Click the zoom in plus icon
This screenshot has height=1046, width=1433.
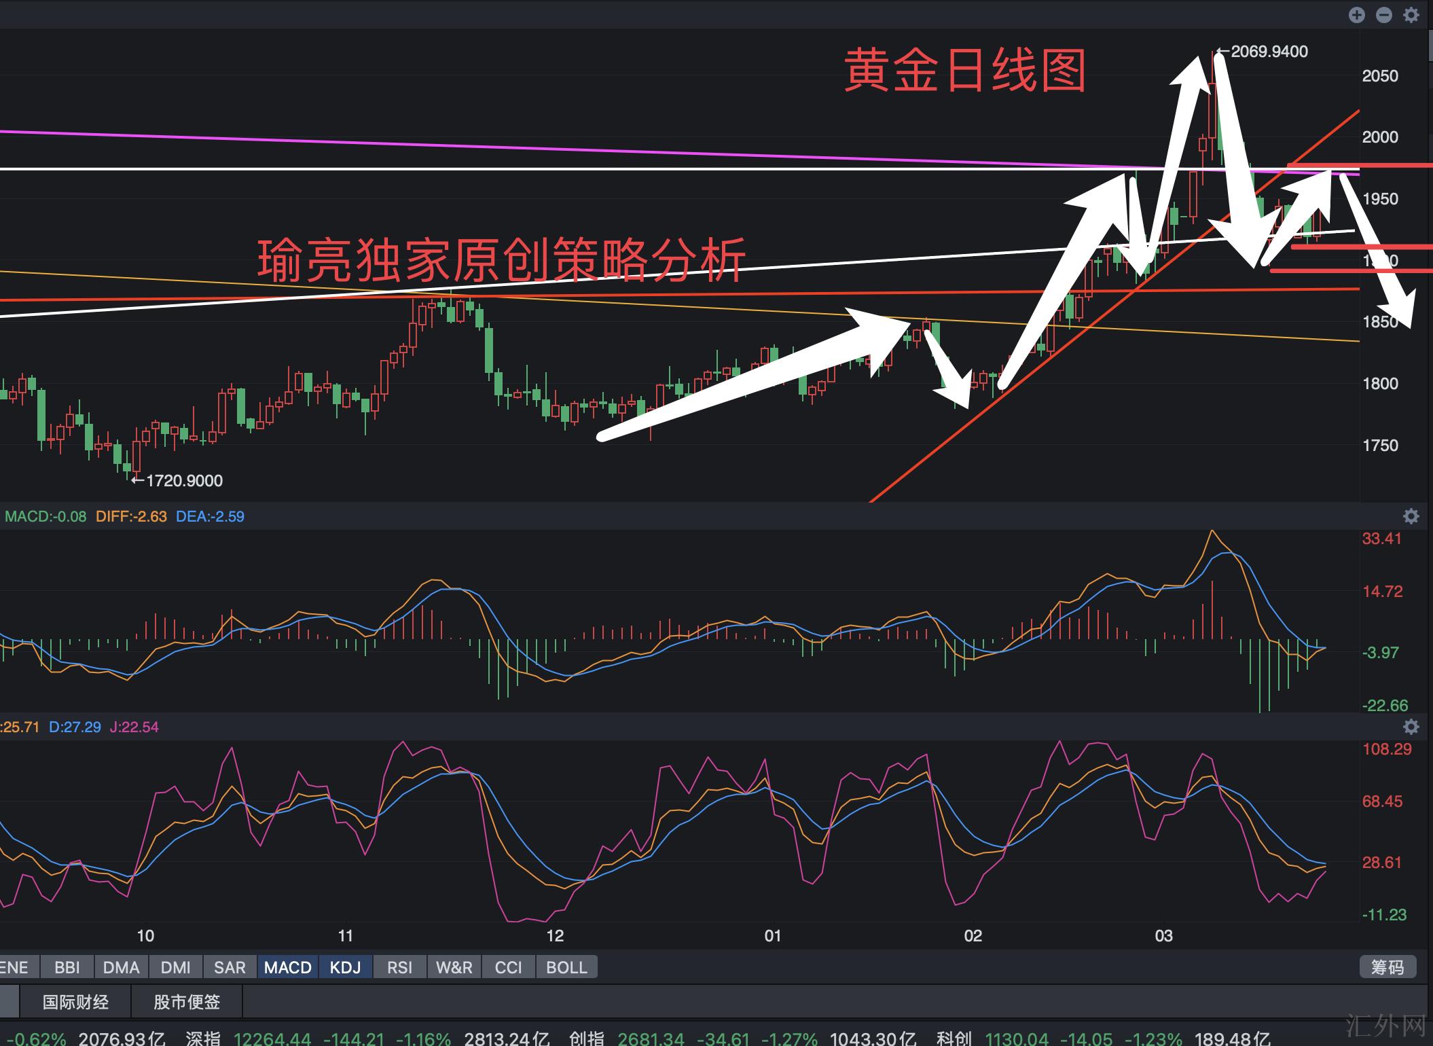coord(1356,15)
